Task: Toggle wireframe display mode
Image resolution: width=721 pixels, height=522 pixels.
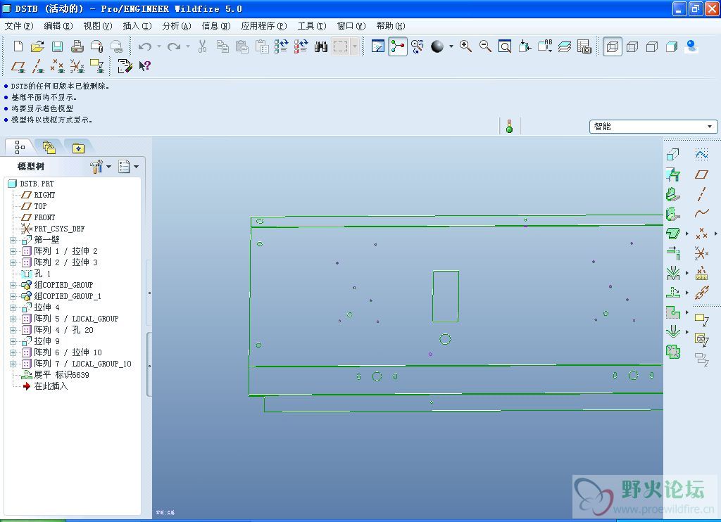Action: tap(613, 46)
